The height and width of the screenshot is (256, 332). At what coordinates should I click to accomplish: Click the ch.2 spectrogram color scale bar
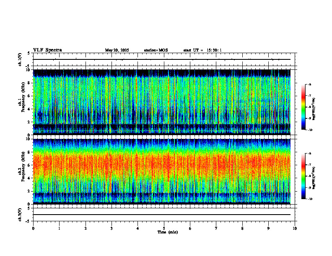point(303,176)
